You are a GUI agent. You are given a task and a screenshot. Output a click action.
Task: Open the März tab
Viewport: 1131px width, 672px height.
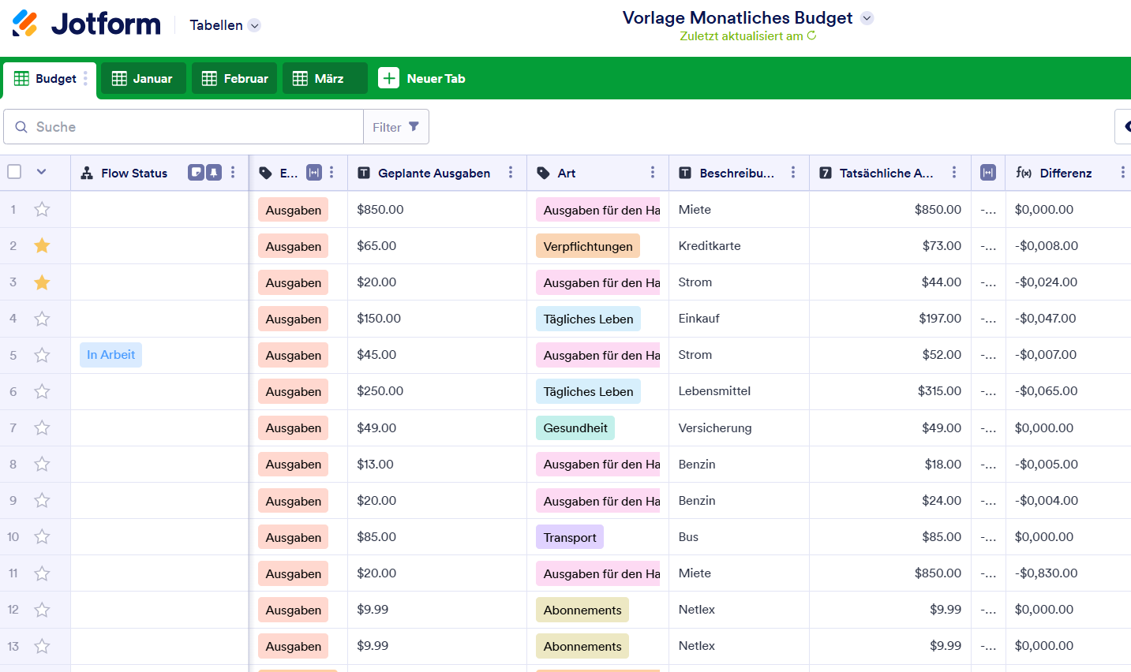pyautogui.click(x=324, y=78)
